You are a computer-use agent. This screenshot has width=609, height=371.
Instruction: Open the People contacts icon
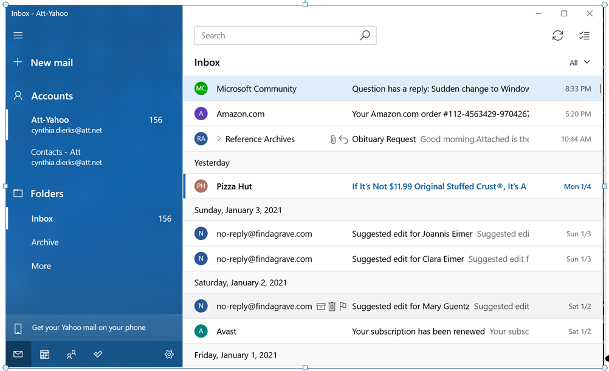coord(71,354)
